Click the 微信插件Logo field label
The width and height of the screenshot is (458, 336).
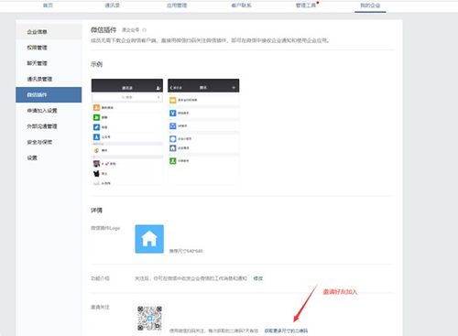coord(105,228)
